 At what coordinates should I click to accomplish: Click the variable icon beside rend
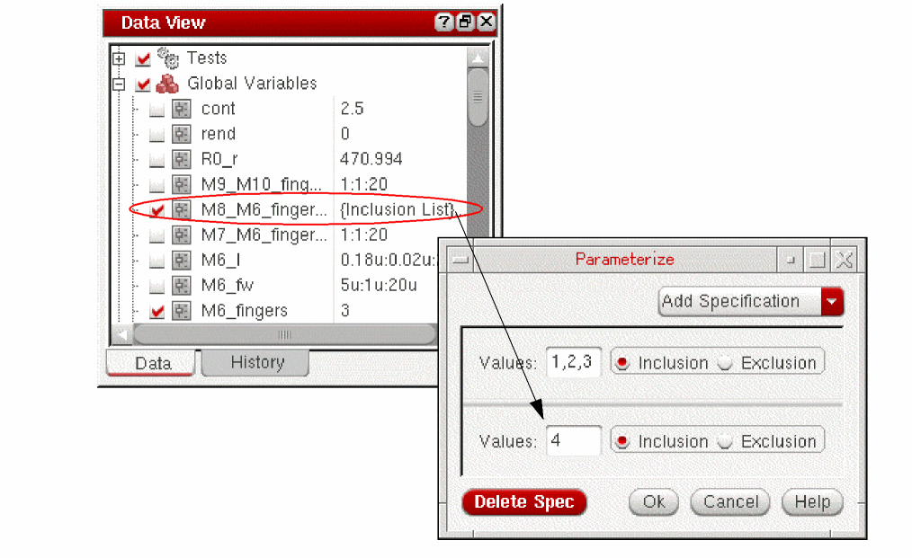tap(182, 134)
